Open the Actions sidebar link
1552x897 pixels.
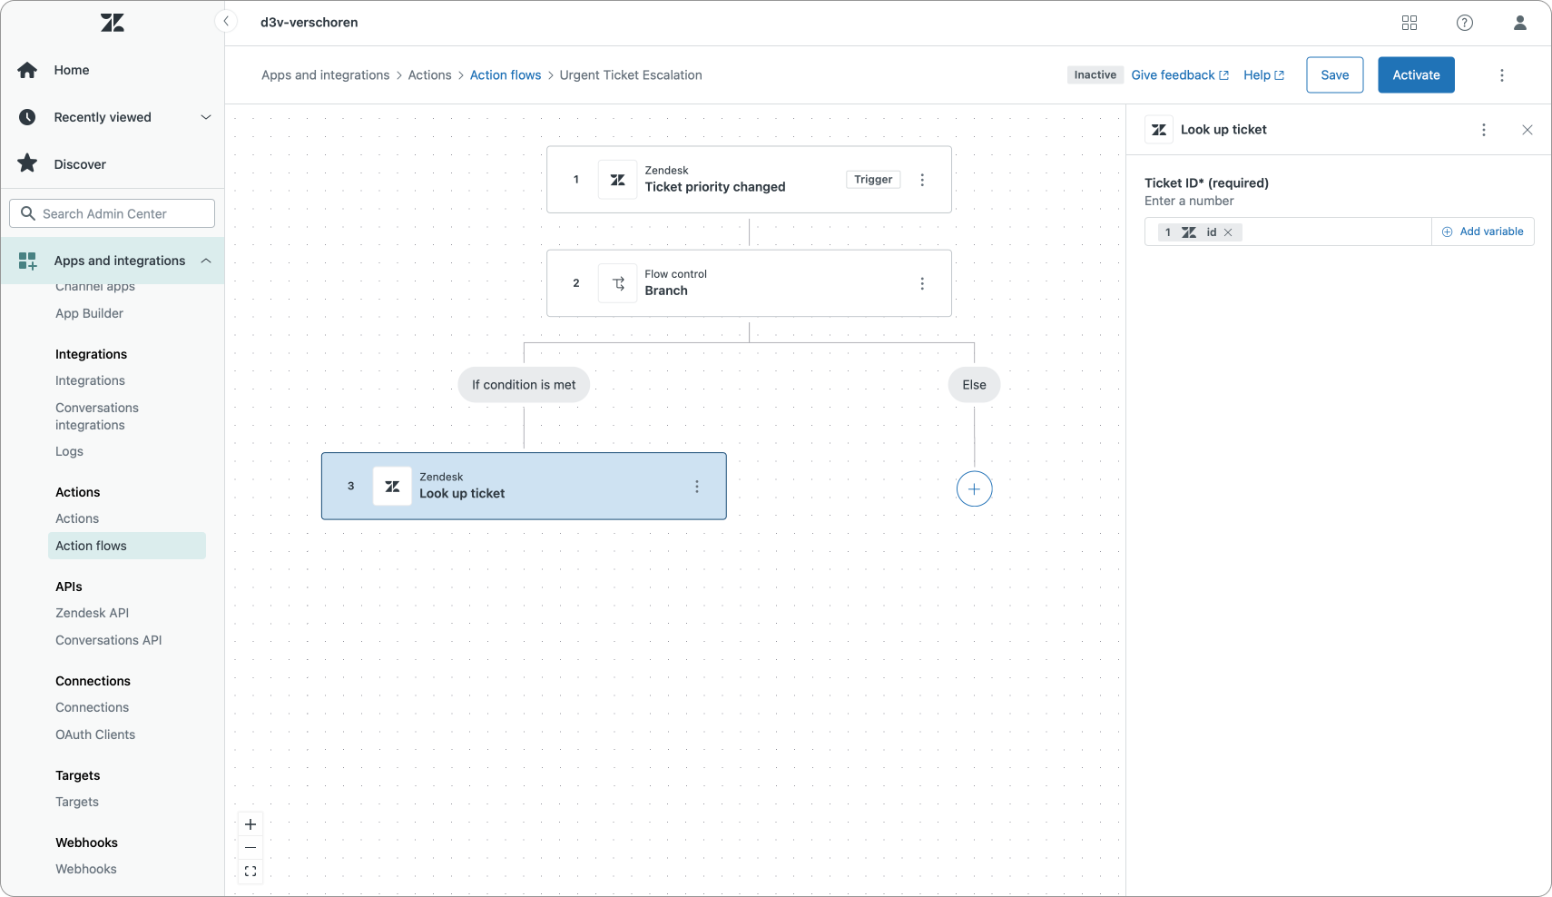[77, 518]
